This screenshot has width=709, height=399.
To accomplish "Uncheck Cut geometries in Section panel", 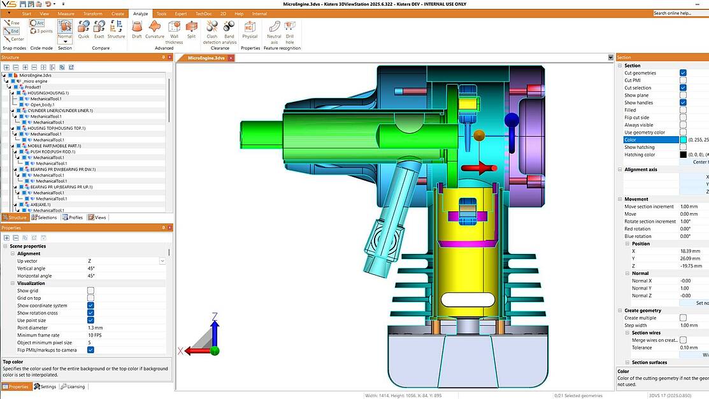I will pyautogui.click(x=683, y=73).
